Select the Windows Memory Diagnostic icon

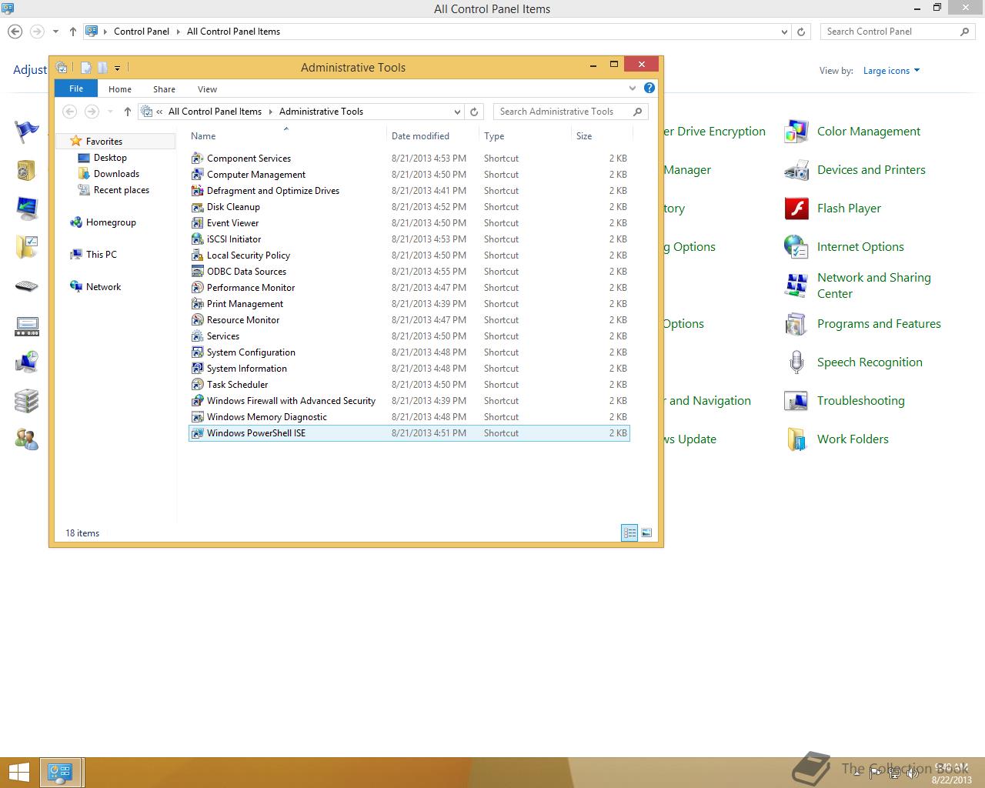(198, 417)
